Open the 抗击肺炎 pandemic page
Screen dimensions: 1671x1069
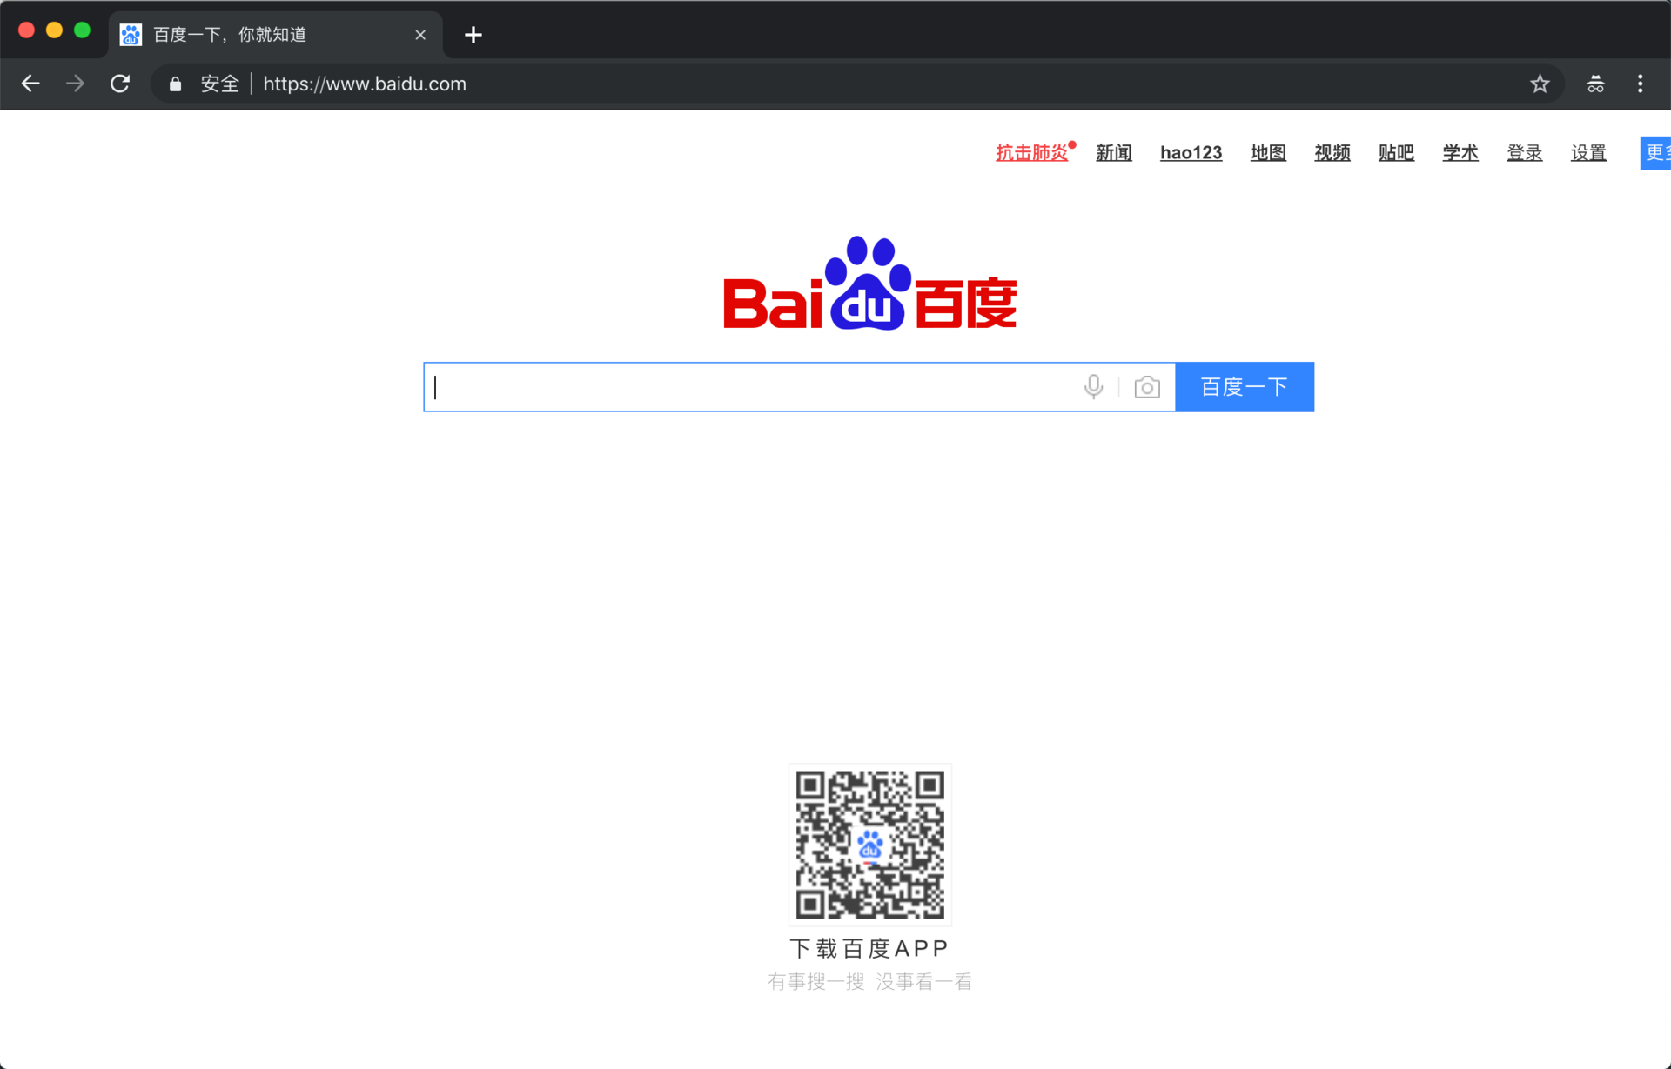pyautogui.click(x=1032, y=152)
